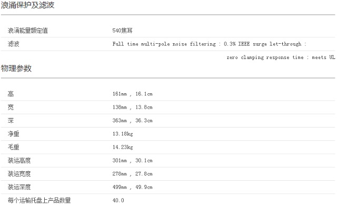The width and height of the screenshot is (337, 205).
Task: Select the 浪涌能量额定值 row label
Action: [x=28, y=31]
